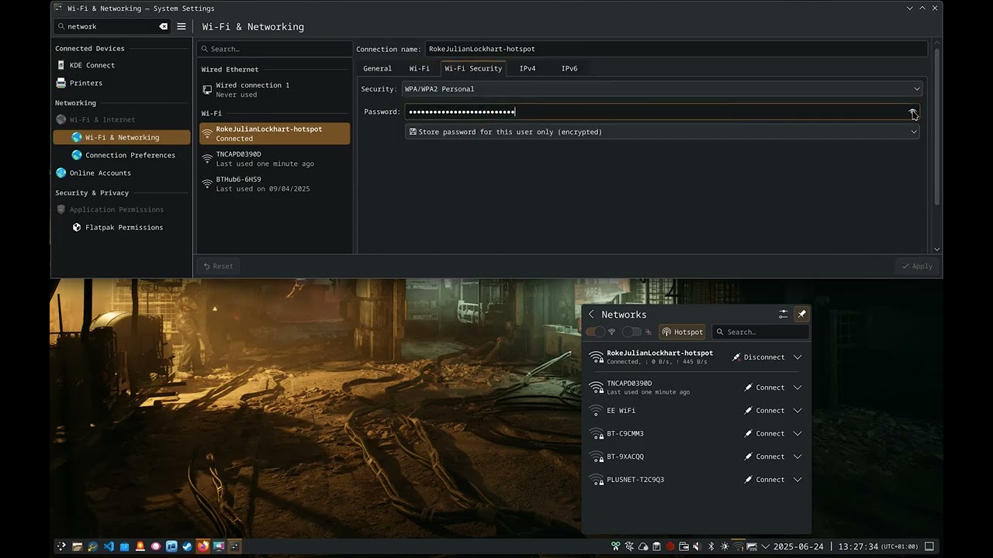Expand the hidden system tray icons arrow
Screen dimensions: 993x558
pyautogui.click(x=766, y=546)
